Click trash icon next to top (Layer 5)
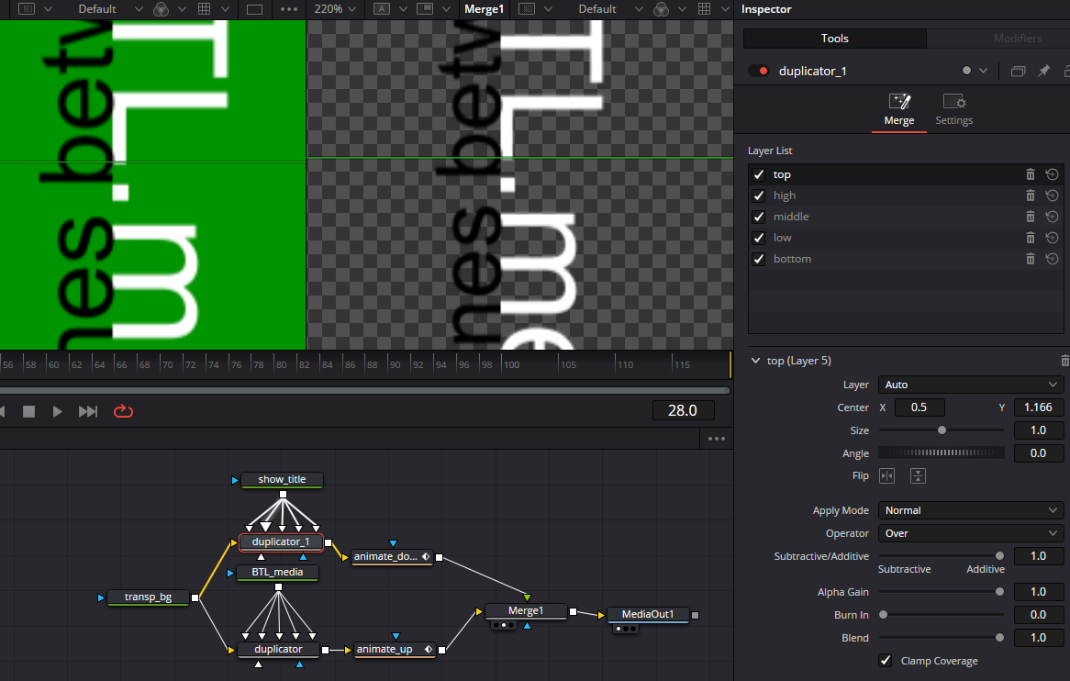This screenshot has width=1070, height=681. tap(1064, 361)
